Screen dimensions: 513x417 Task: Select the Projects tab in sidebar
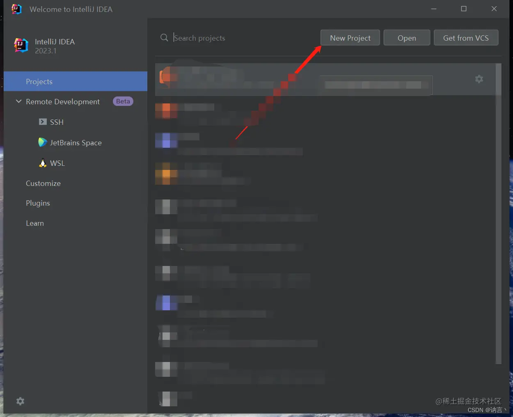pos(76,81)
